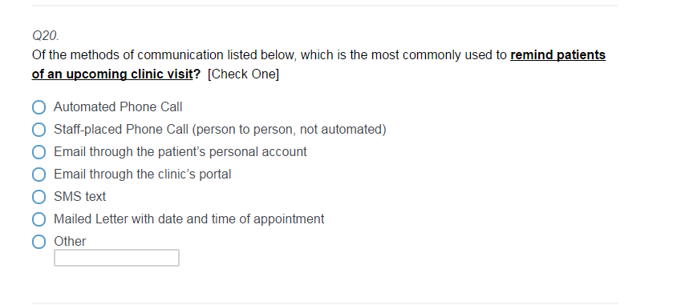Click 'Mailed Letter with date and time' label
This screenshot has height=305, width=685.
(x=188, y=219)
